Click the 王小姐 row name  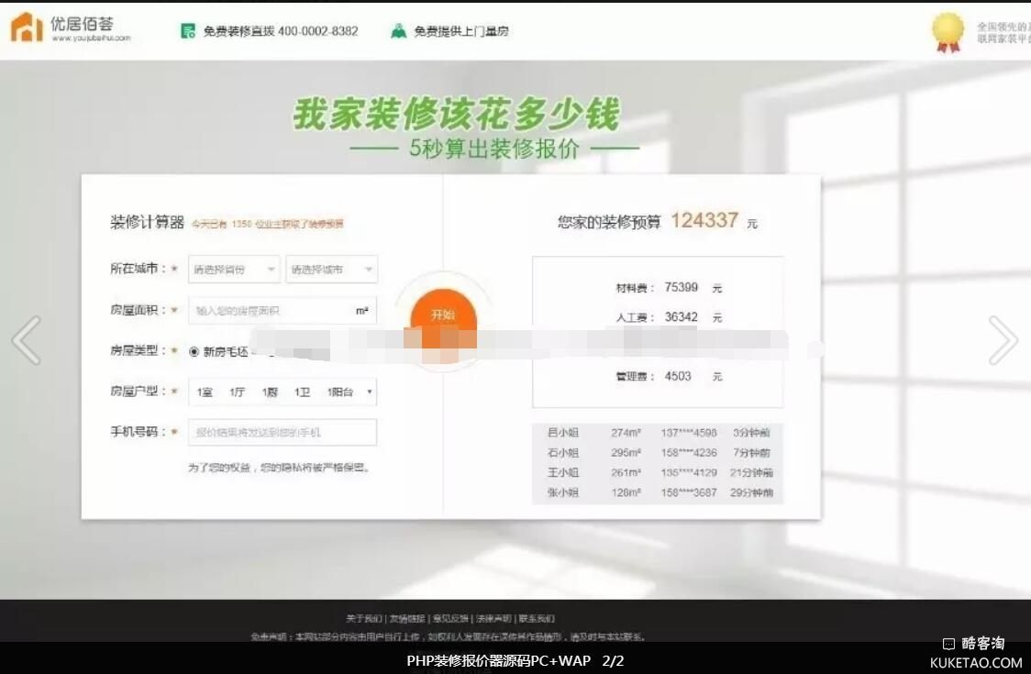tap(563, 472)
